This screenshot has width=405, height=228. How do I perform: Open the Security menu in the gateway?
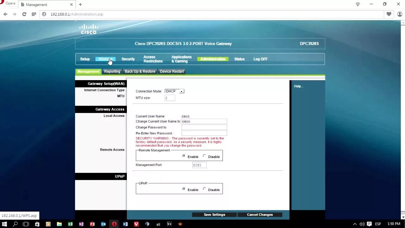point(128,59)
